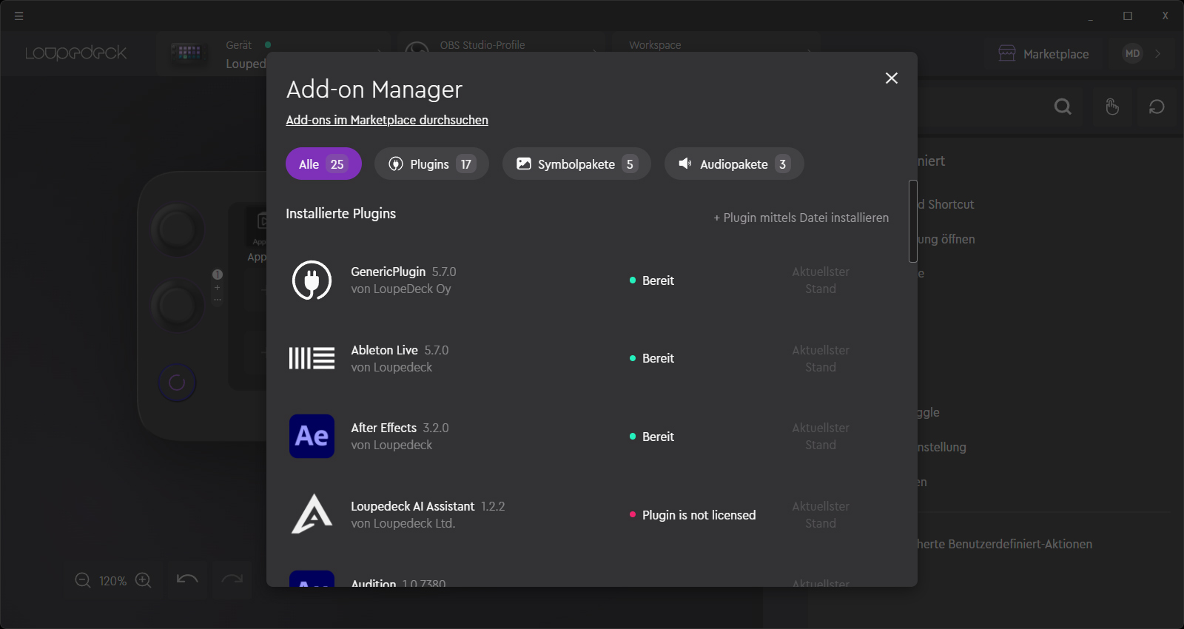
Task: Click Plugin mittels Datei installieren
Action: [x=801, y=218]
